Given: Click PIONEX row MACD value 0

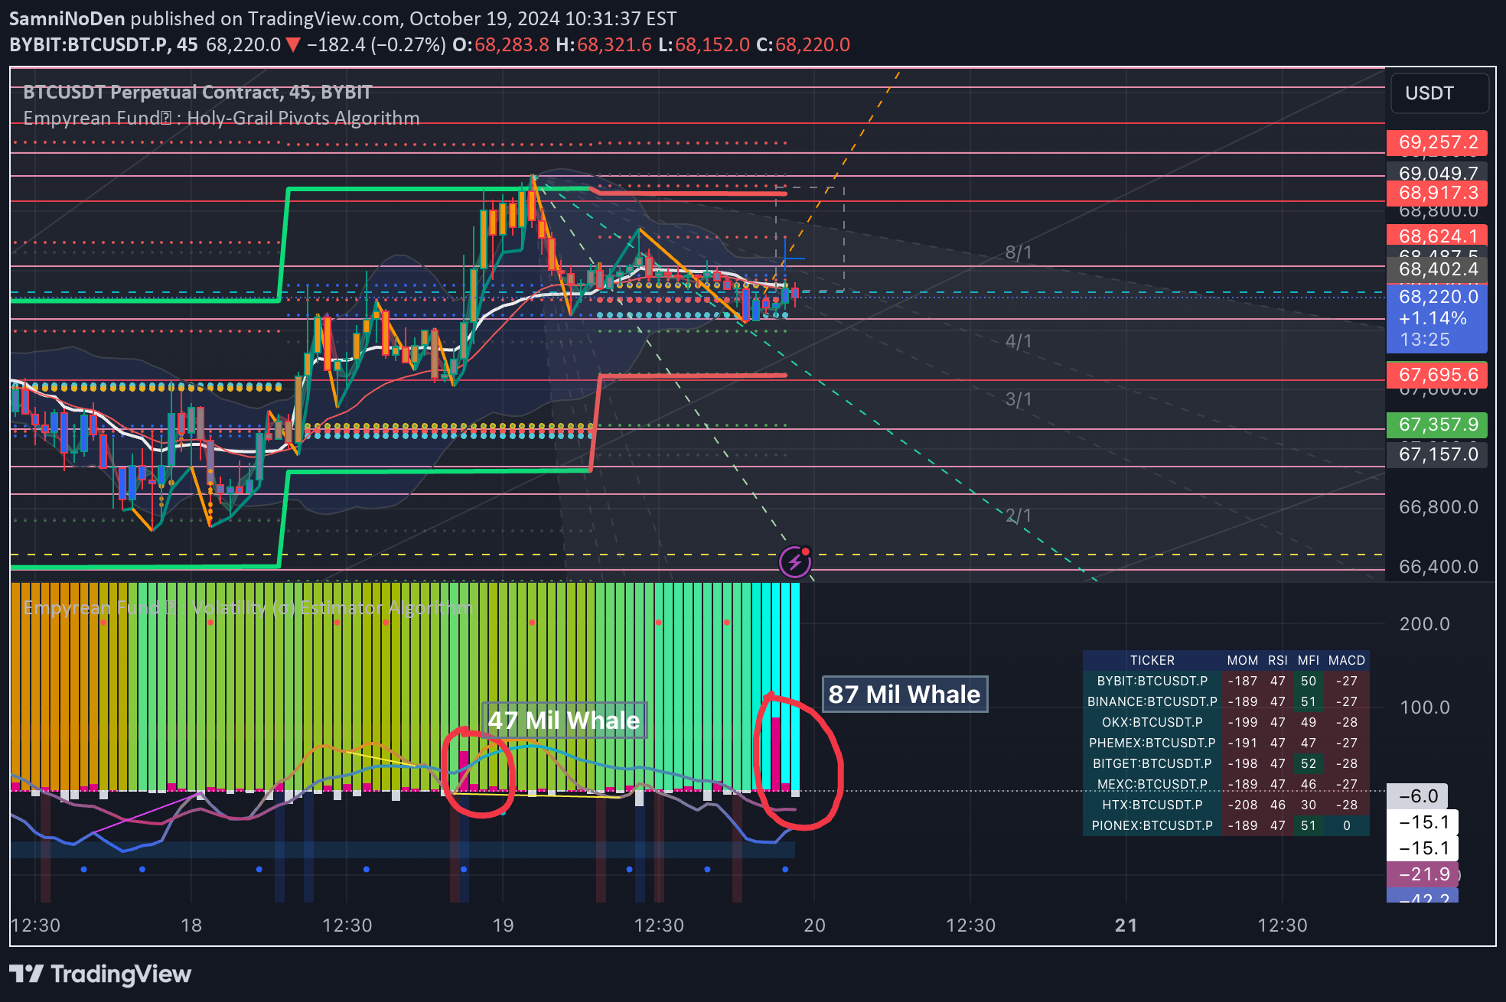Looking at the screenshot, I should coord(1347,825).
